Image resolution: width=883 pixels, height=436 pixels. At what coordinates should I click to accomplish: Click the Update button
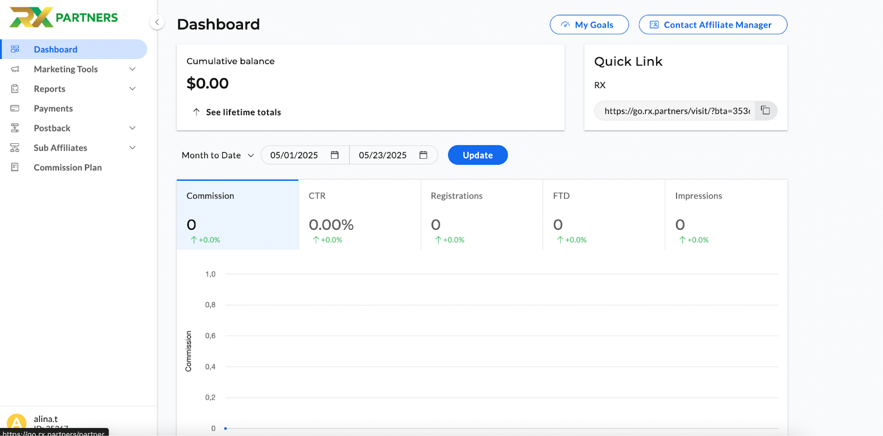(477, 155)
